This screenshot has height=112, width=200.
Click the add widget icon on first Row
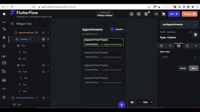pos(43,46)
